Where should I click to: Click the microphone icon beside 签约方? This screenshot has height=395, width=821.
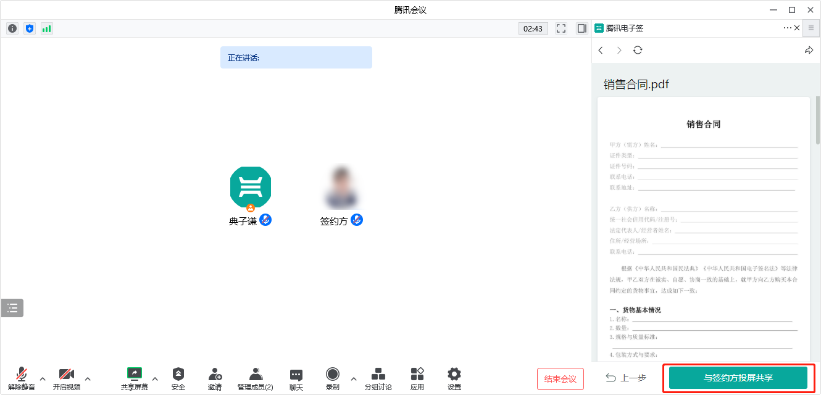click(x=357, y=220)
